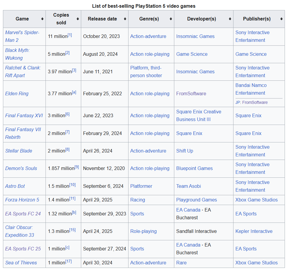287x270 pixels.
Task: Open JP: FromSoftware publisher link
Action: point(255,102)
